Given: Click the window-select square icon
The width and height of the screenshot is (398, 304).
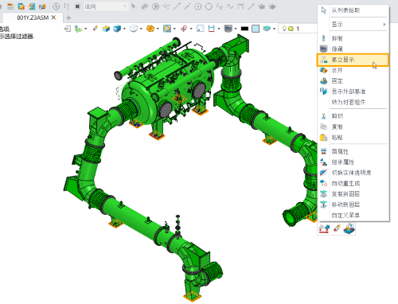Looking at the screenshot, I should pyautogui.click(x=201, y=29).
